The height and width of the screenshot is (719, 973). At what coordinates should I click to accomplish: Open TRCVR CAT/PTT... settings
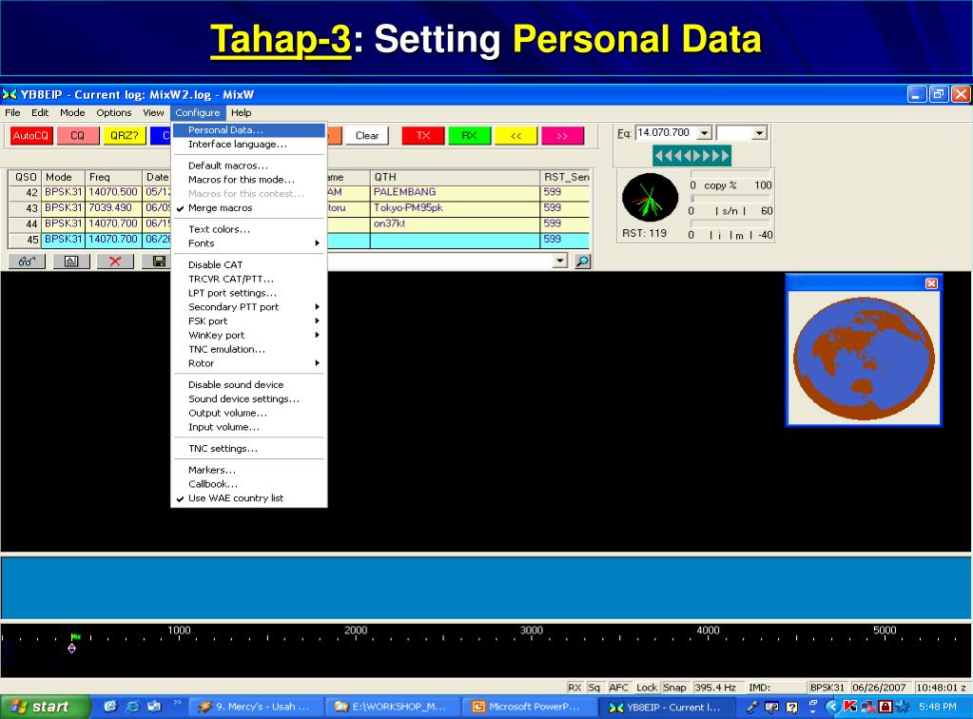[x=249, y=279]
